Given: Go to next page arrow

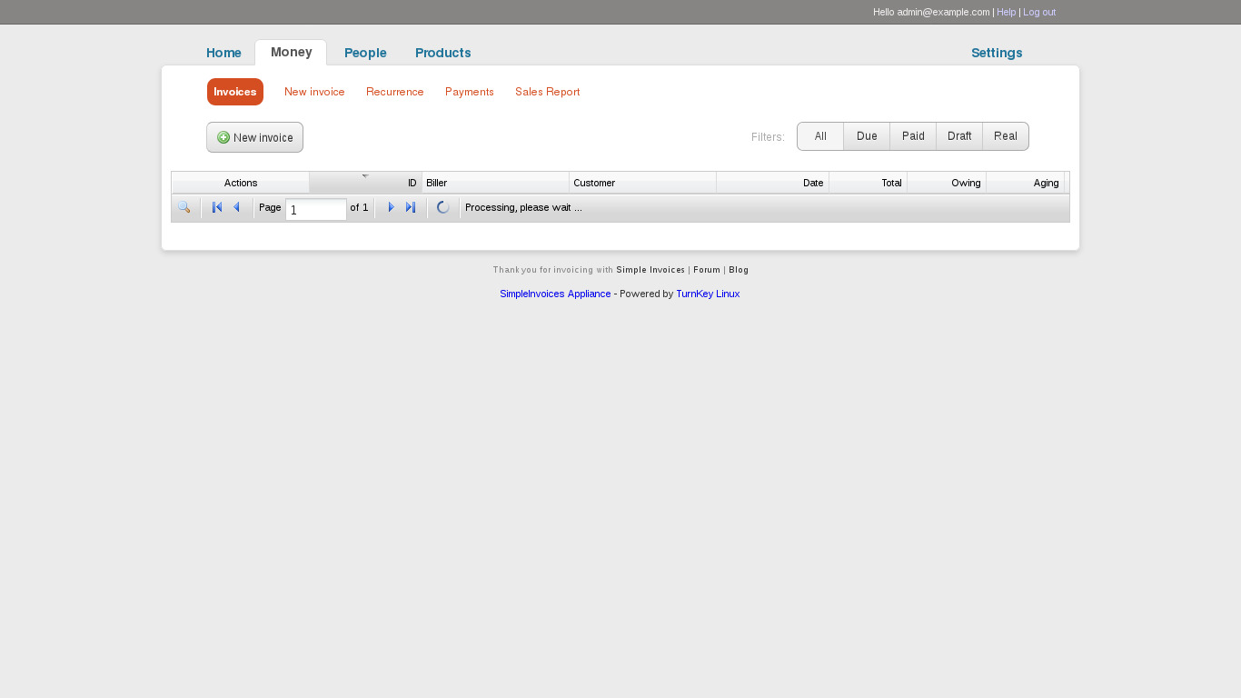Looking at the screenshot, I should click(x=392, y=207).
